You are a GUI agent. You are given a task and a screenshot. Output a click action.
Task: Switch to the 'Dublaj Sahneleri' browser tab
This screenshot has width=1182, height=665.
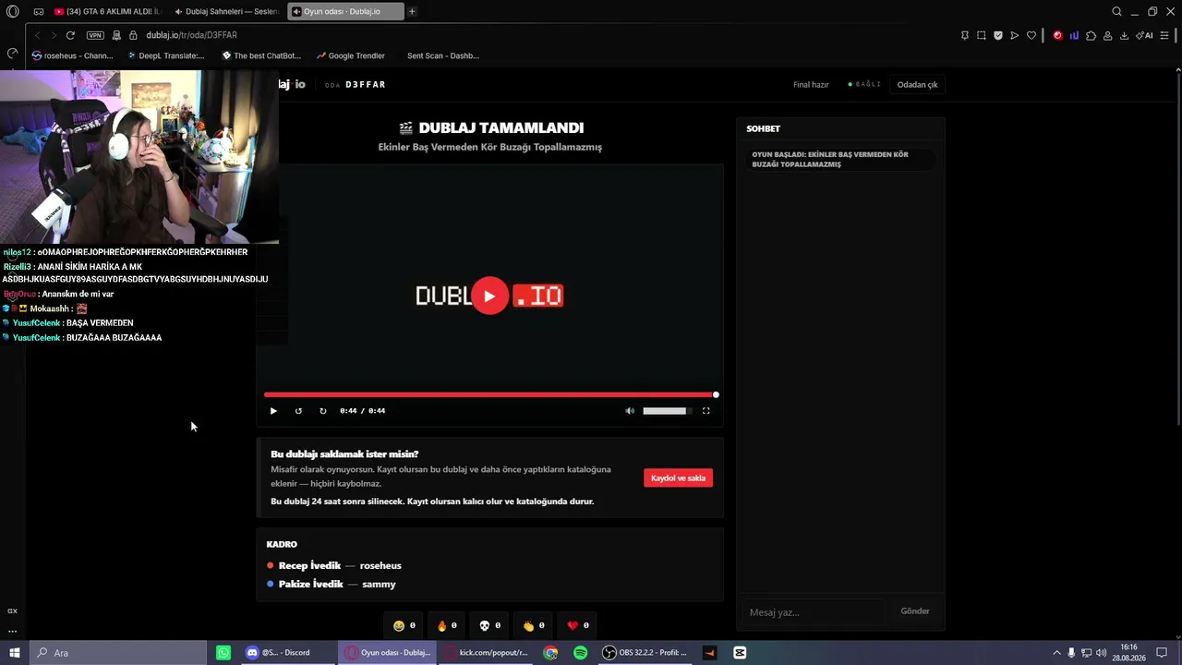click(x=226, y=12)
